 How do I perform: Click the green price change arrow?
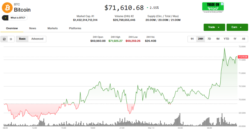point(147,8)
